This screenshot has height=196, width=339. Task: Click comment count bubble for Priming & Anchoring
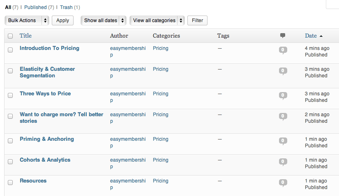283,141
